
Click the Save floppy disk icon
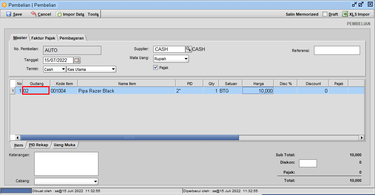pyautogui.click(x=9, y=14)
